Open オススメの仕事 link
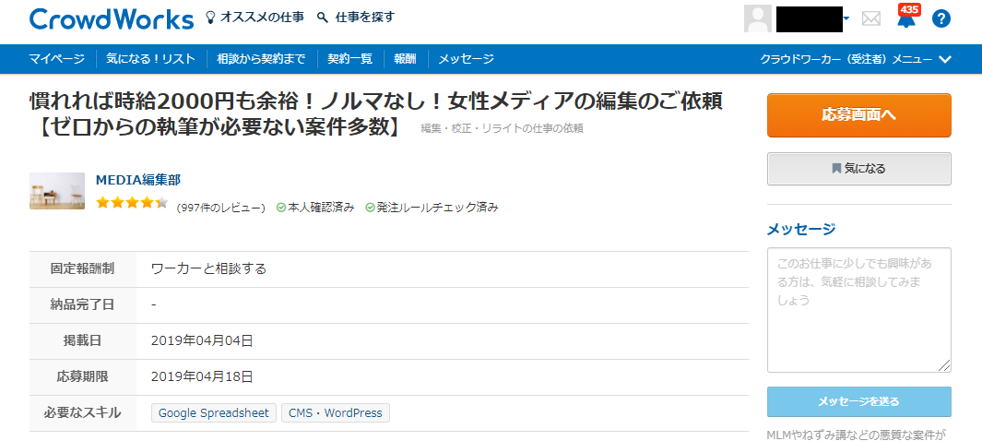Screen dimensions: 982x441 click(x=262, y=18)
